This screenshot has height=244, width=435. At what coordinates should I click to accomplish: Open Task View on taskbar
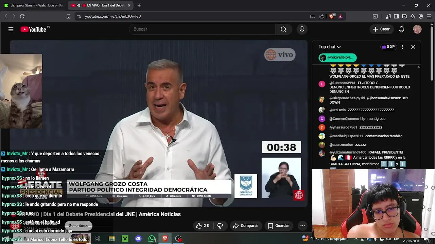(98, 239)
